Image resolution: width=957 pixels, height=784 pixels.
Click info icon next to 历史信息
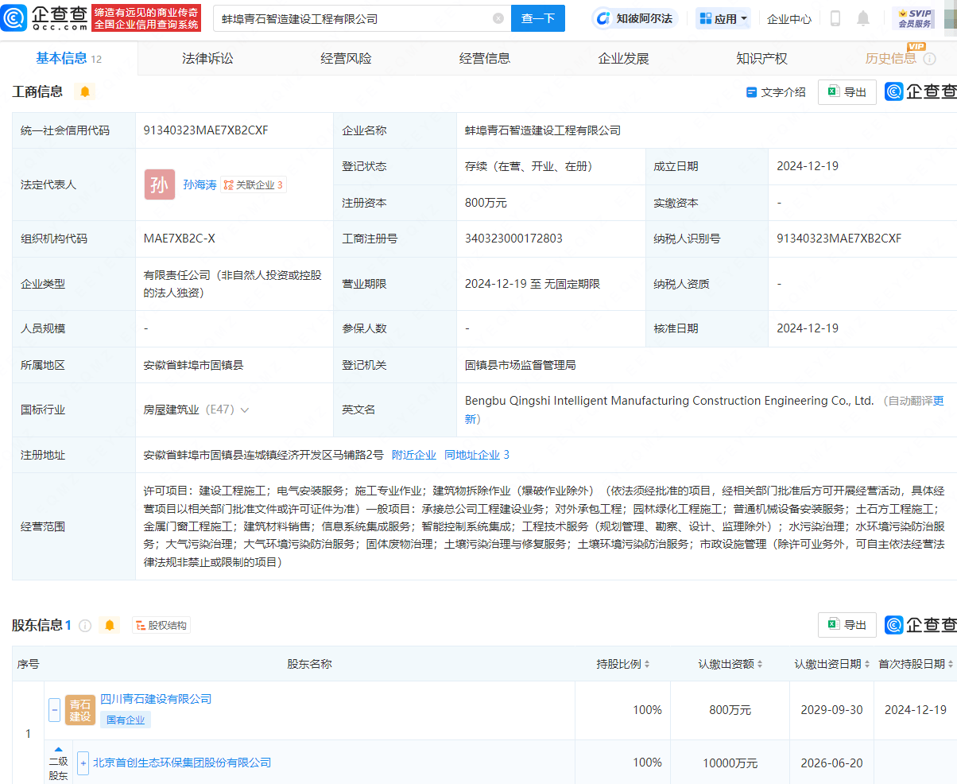[x=930, y=59]
